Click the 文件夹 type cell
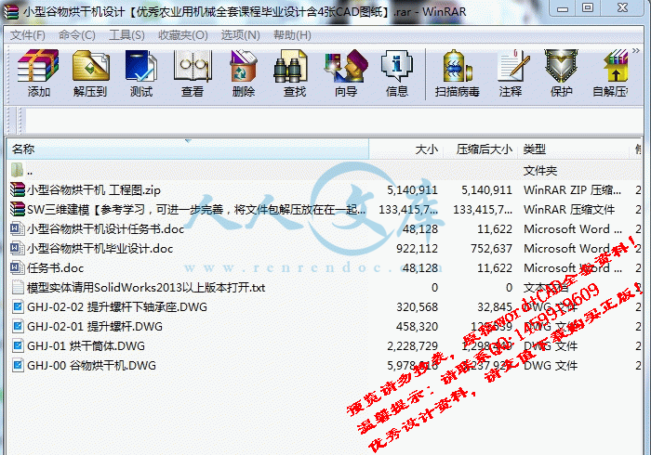651x455 pixels. click(539, 170)
